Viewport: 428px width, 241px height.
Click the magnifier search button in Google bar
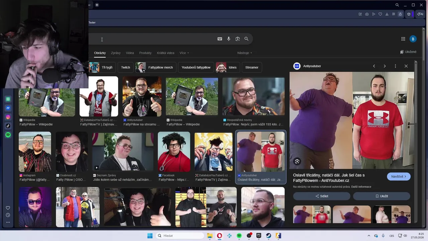click(246, 39)
